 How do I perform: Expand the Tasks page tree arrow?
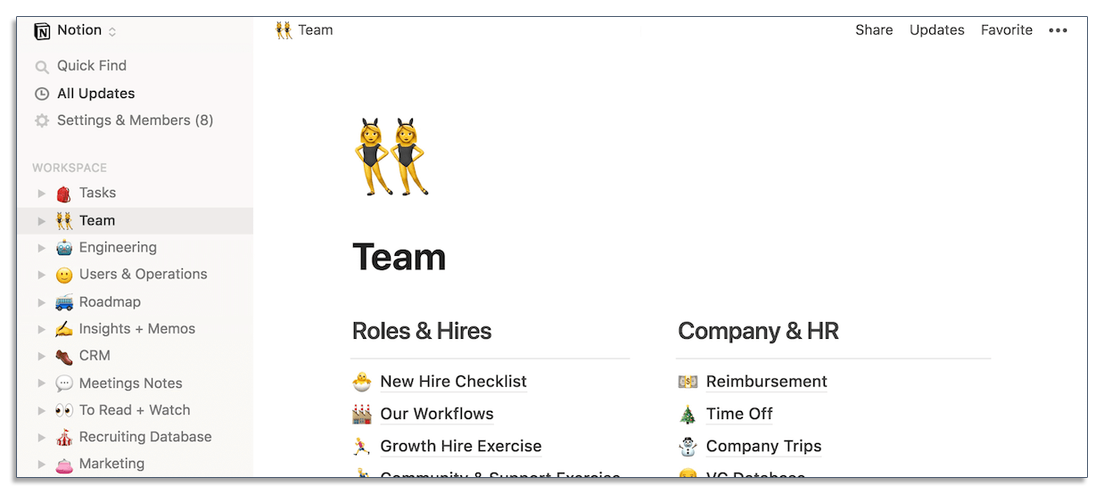tap(41, 193)
